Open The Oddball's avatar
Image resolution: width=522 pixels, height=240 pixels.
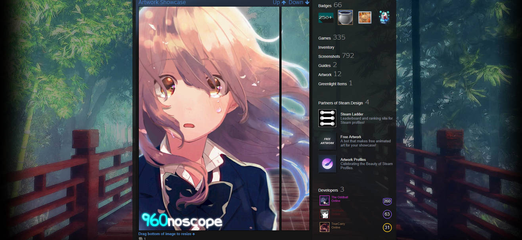point(325,200)
